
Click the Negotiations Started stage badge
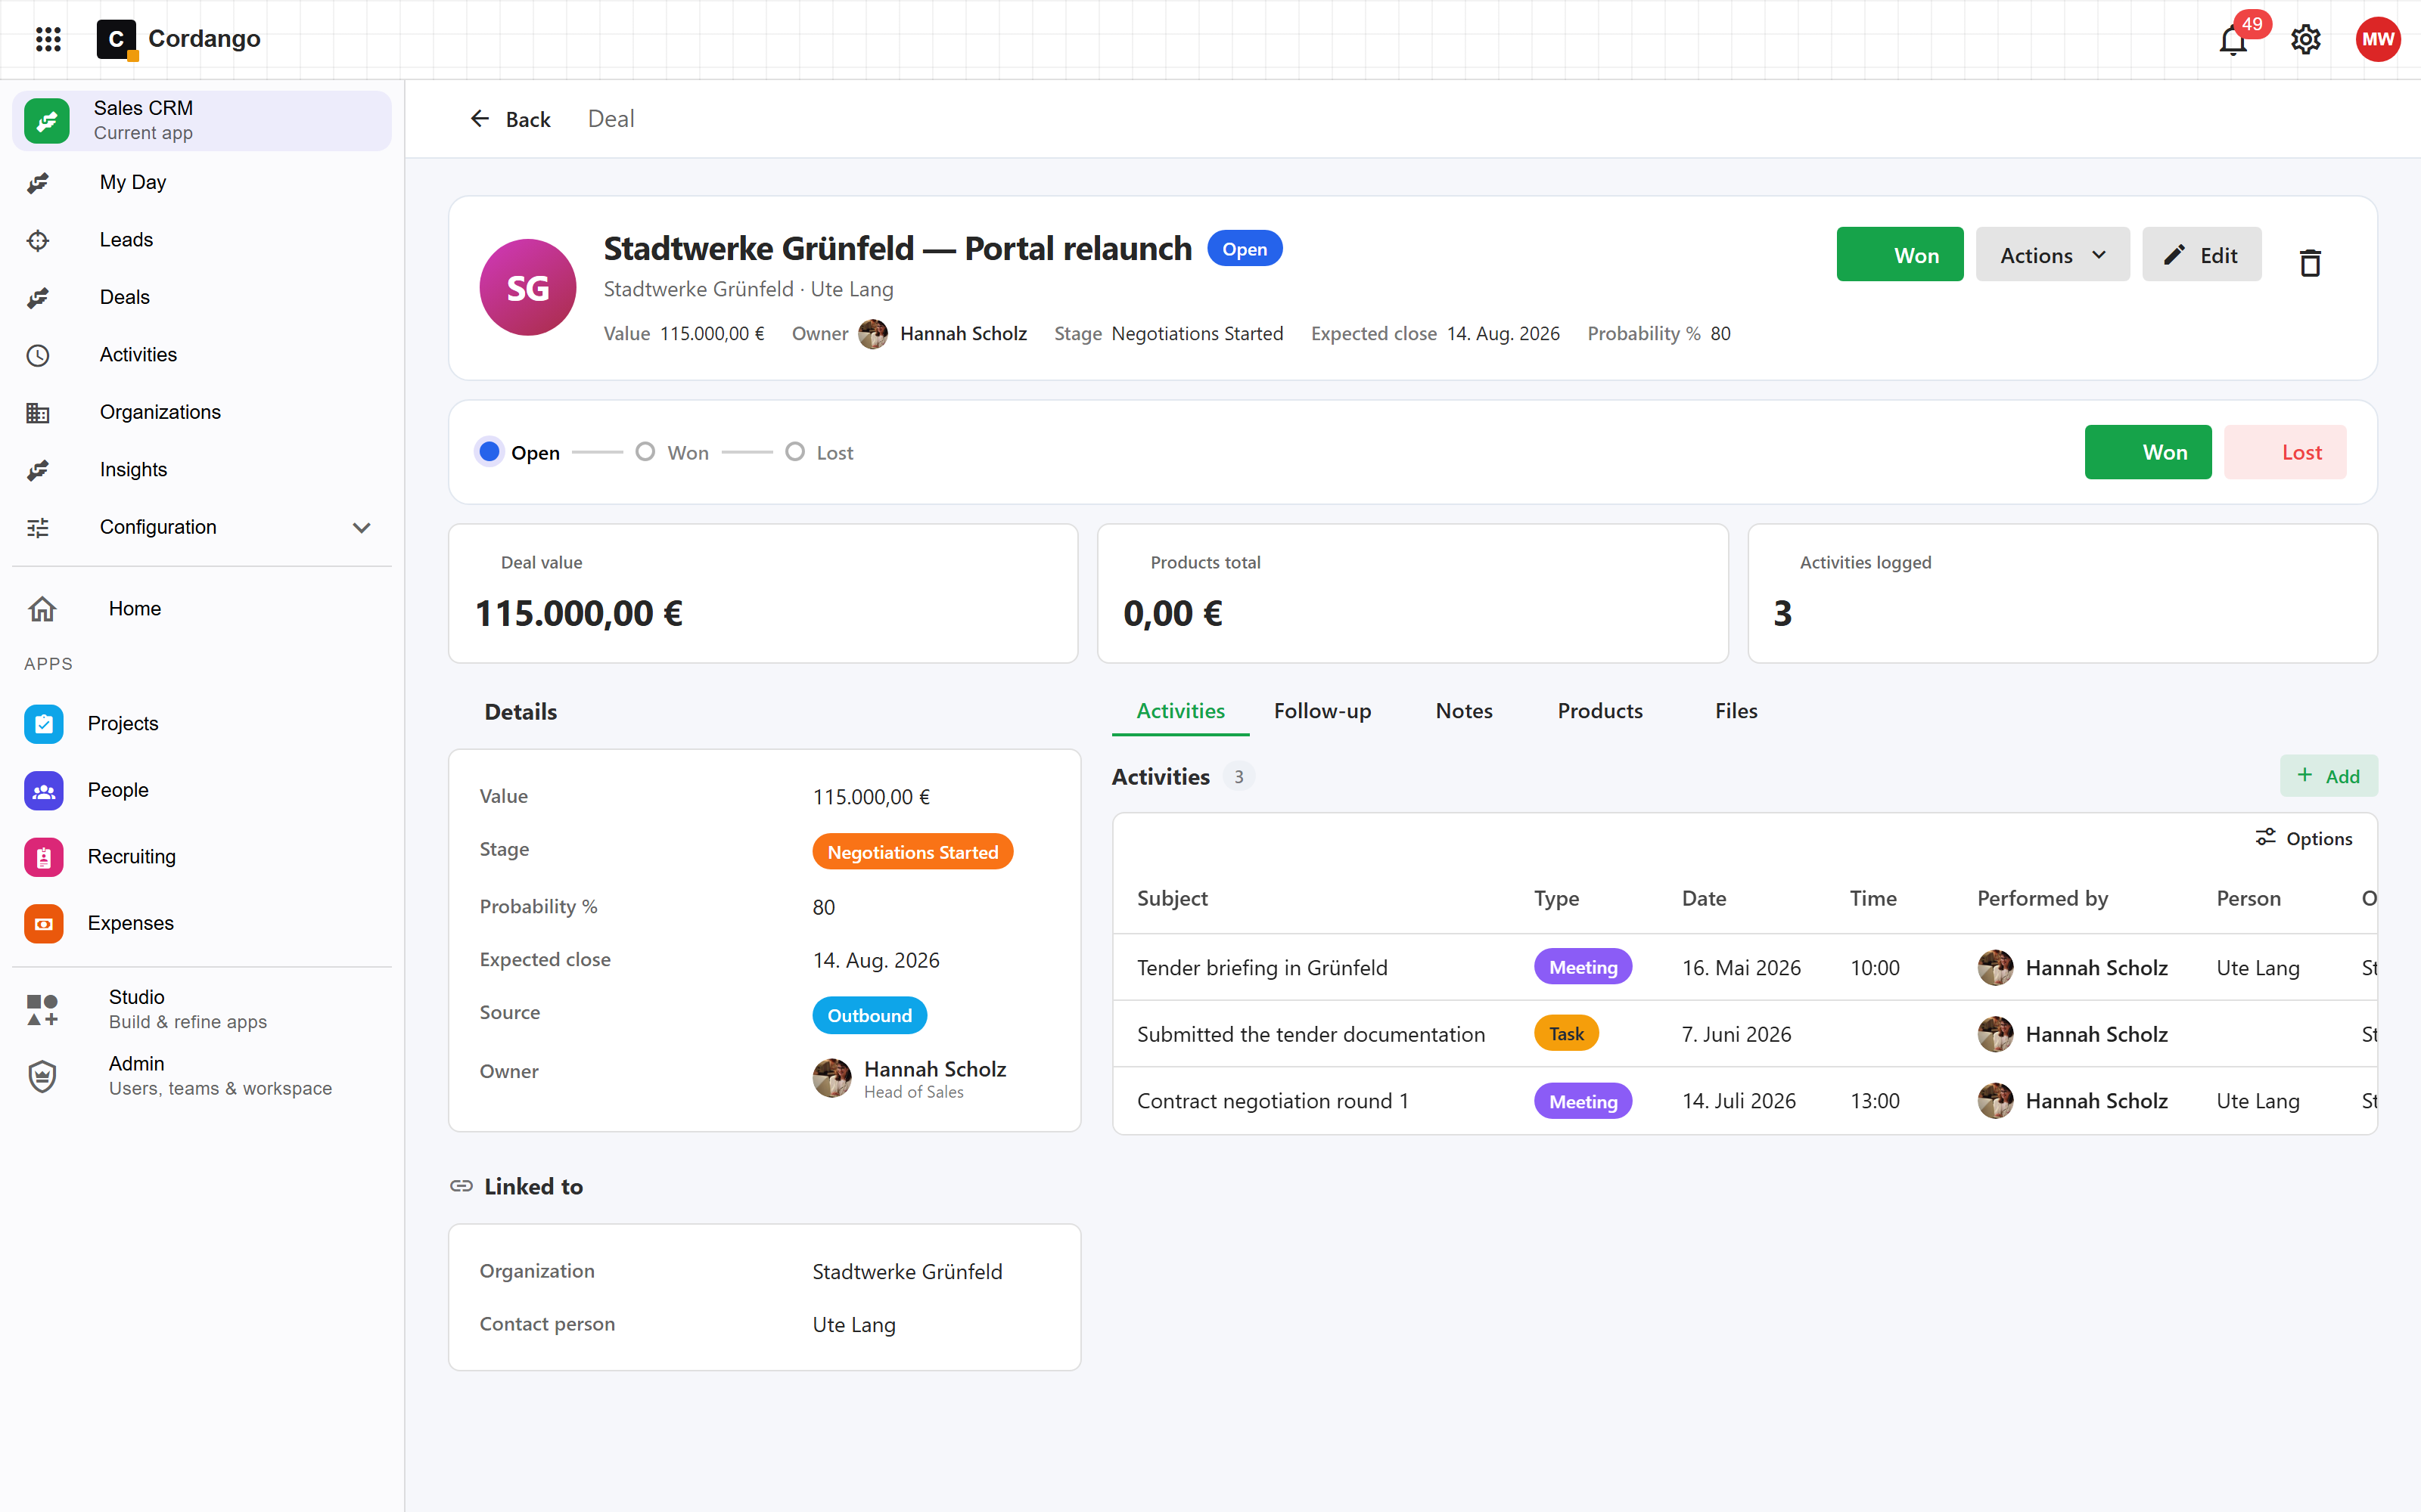[x=912, y=852]
